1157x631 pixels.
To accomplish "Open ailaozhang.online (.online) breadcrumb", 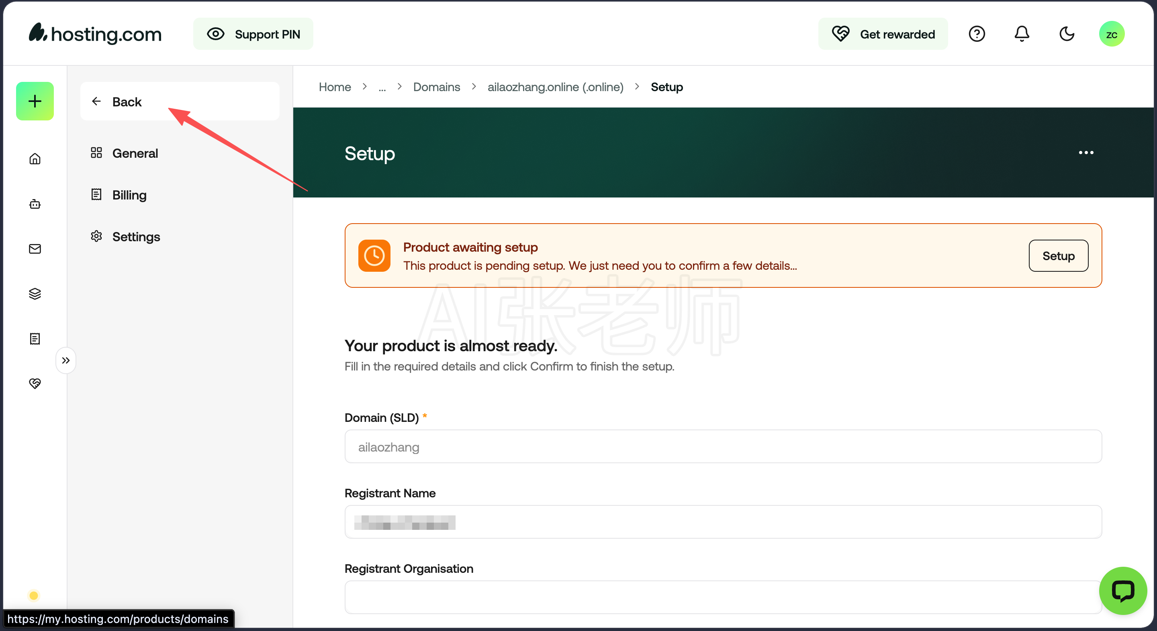I will click(x=556, y=87).
